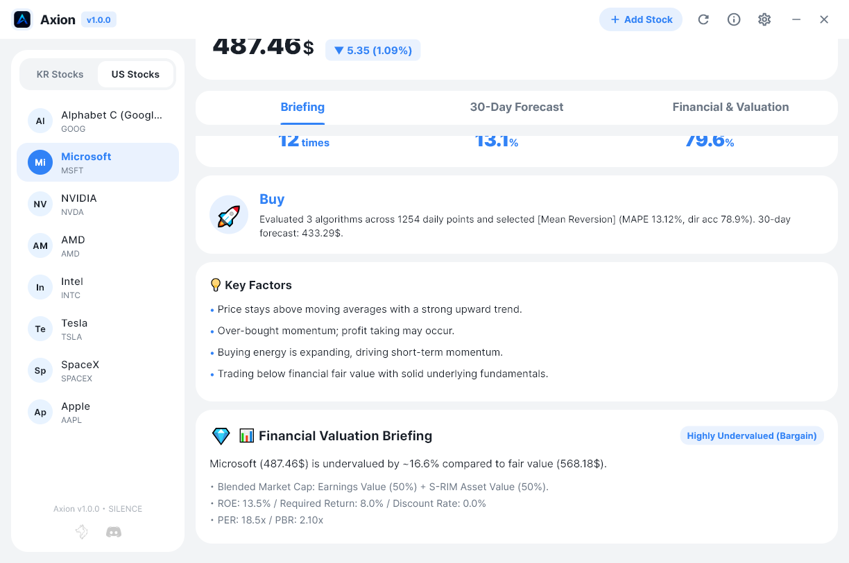Click the Axion logo icon
The width and height of the screenshot is (849, 563).
click(x=23, y=19)
